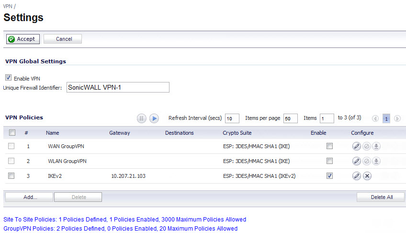Click the Gateway column header
The width and height of the screenshot is (406, 233).
point(120,133)
